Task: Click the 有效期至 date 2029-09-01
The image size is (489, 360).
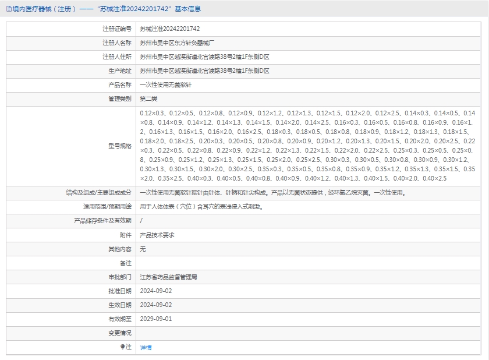Action: [x=156, y=319]
